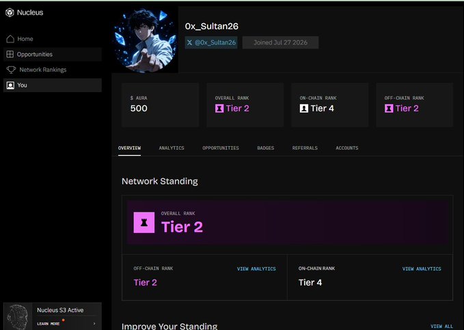Click the large pink rook icon in Network Standing
The image size is (464, 330).
[144, 223]
